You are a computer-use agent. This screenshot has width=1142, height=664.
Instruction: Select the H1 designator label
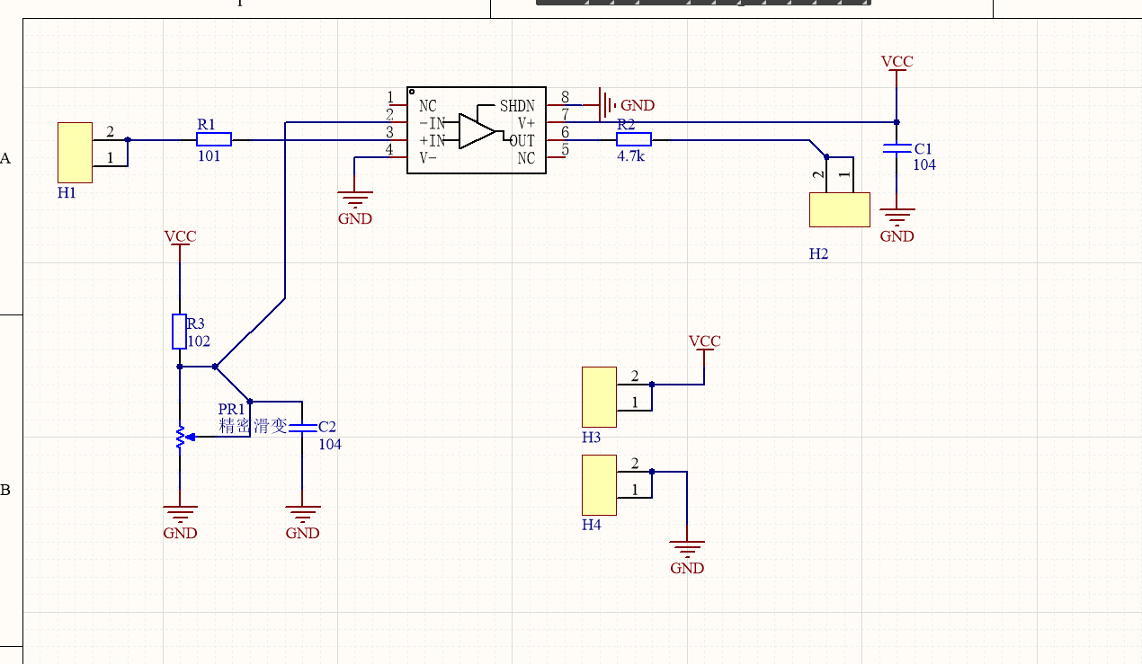pos(67,193)
